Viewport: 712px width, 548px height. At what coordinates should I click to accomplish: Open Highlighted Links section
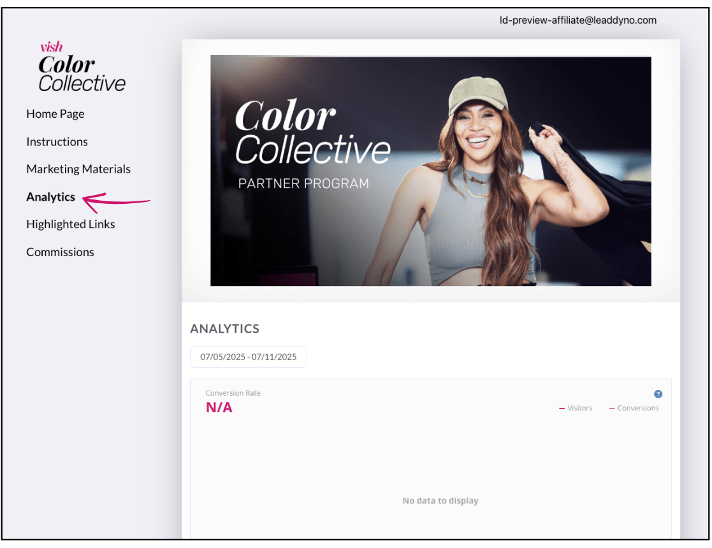click(70, 224)
